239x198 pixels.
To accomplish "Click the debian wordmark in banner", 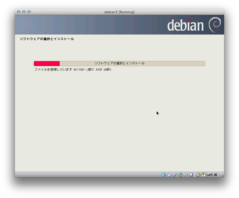I will point(185,25).
